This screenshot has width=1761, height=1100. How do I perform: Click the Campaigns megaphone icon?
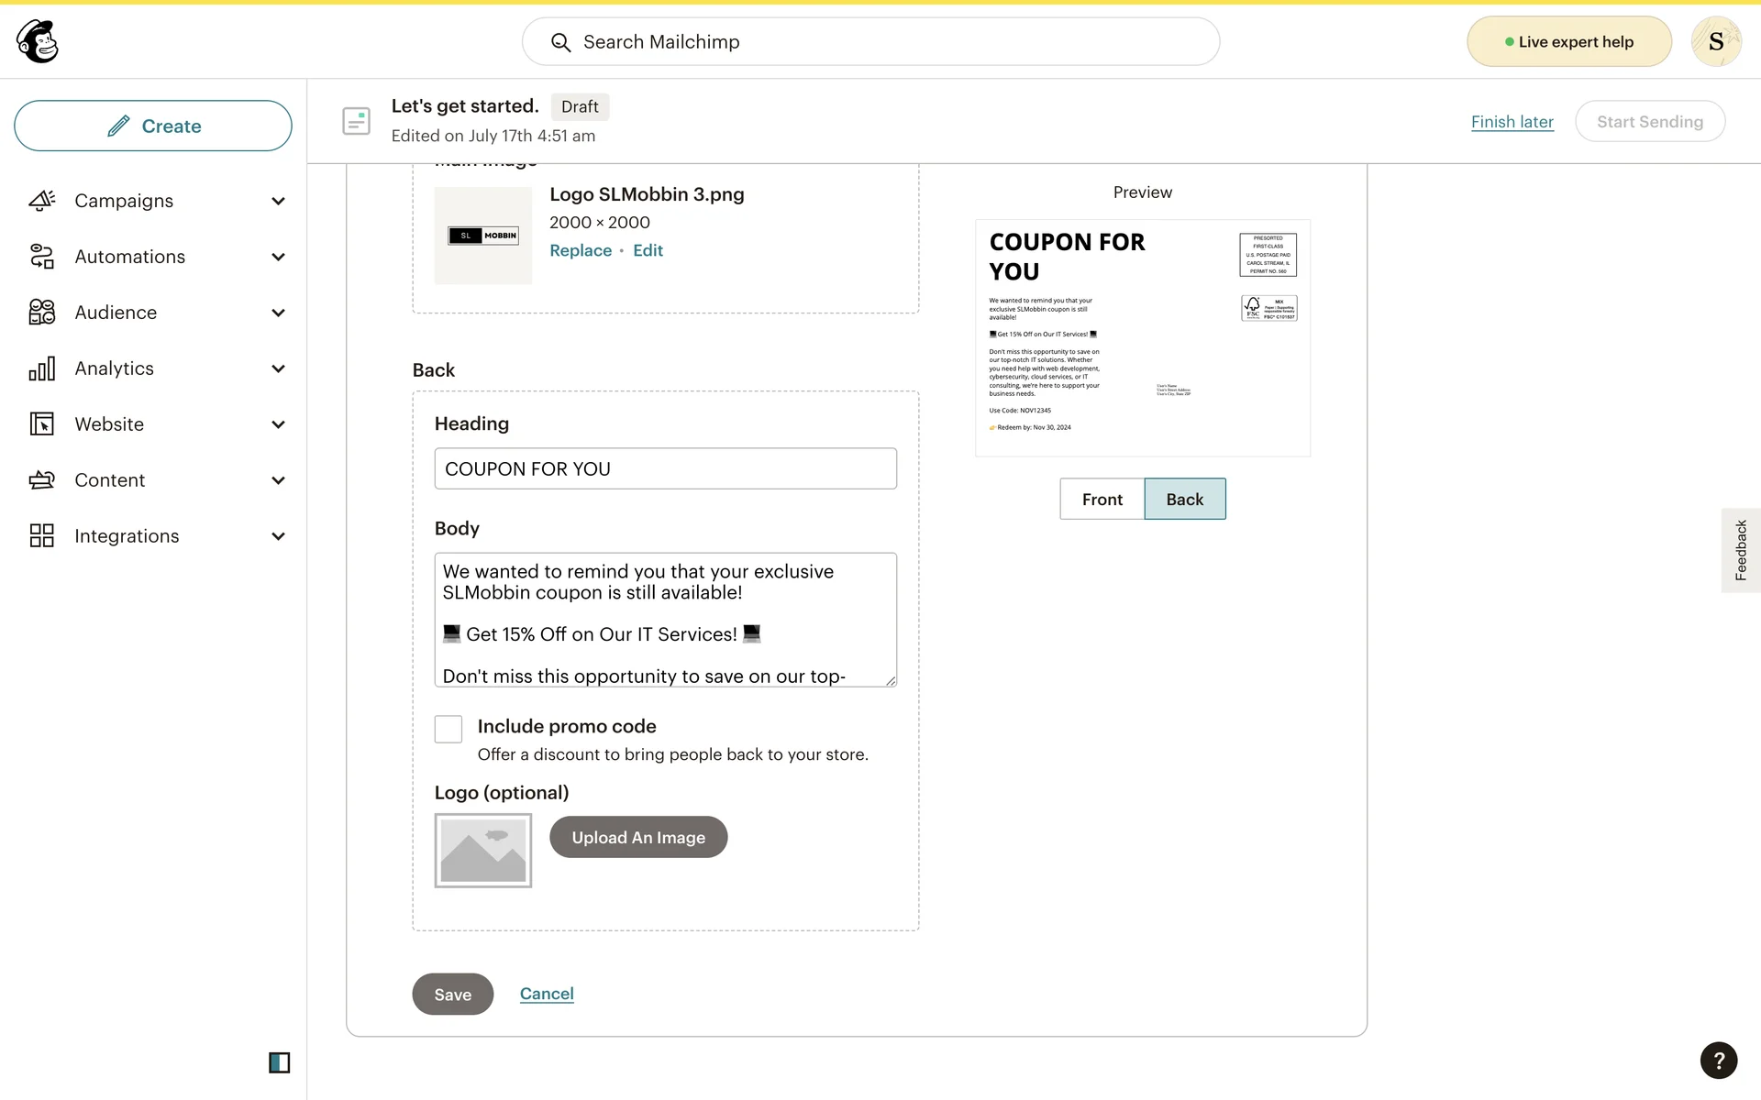[42, 201]
